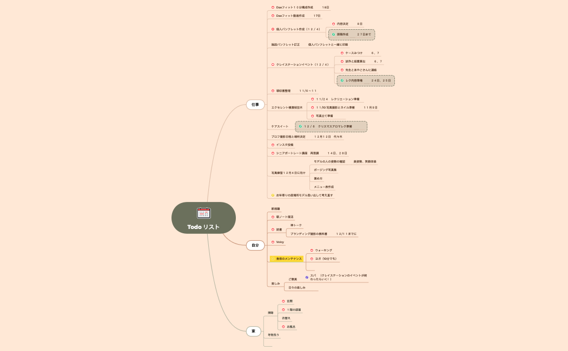Click the yellow warning icon on the お年寄り node
Viewport: 568px width, 351px height.
pyautogui.click(x=272, y=194)
